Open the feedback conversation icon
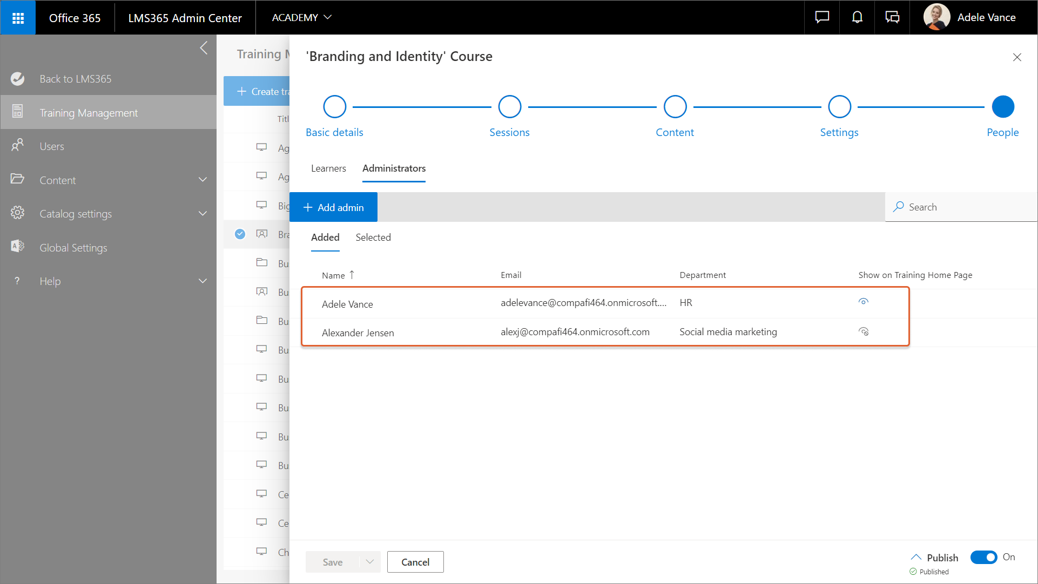Screen dimensions: 1038x584 892,18
